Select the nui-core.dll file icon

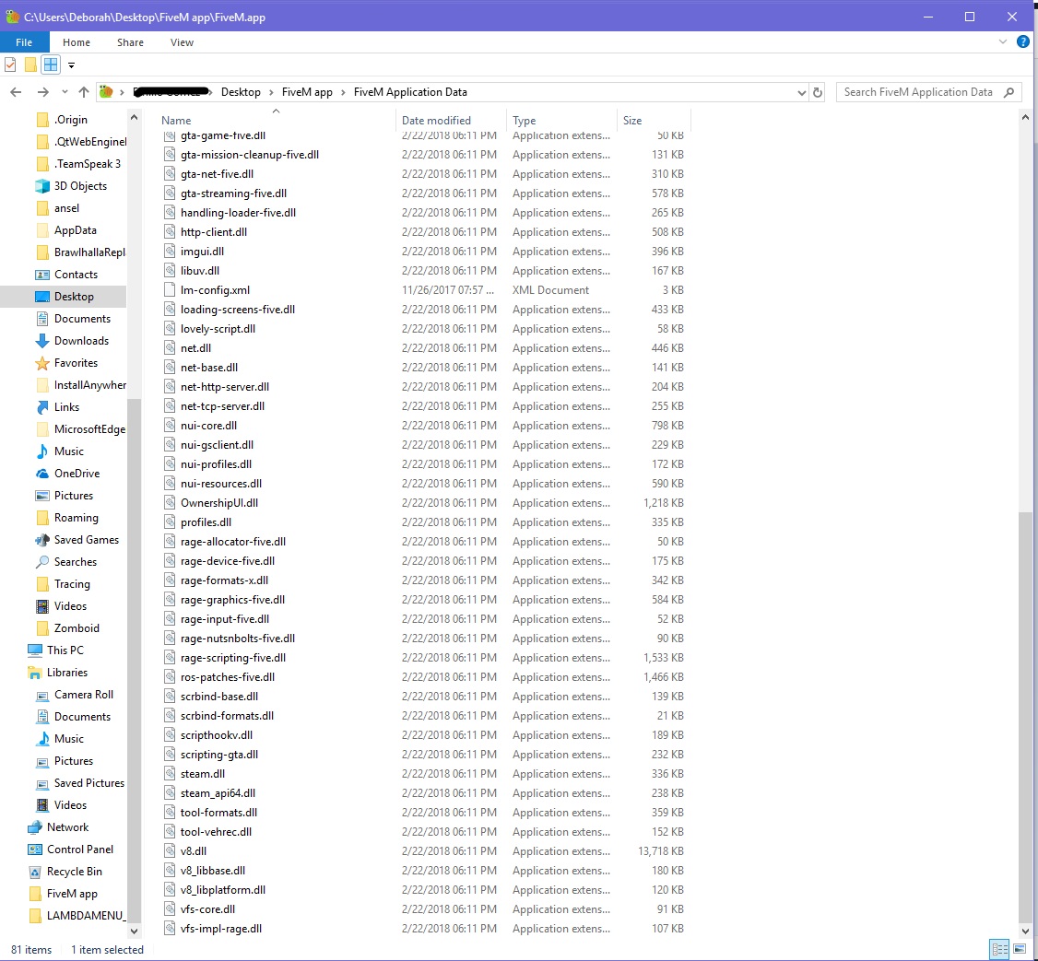coord(171,426)
